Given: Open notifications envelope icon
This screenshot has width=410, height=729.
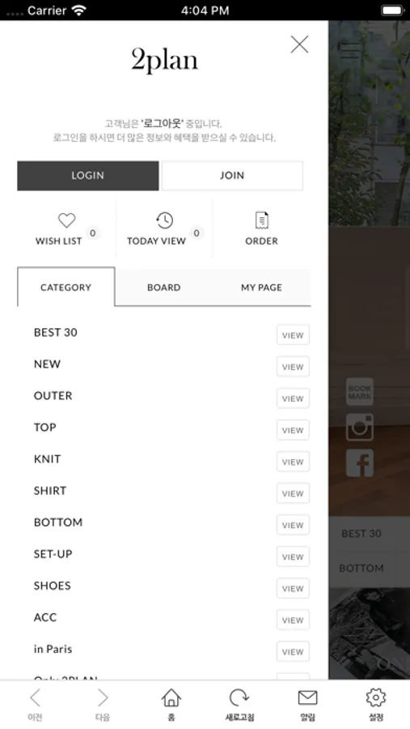Looking at the screenshot, I should [x=307, y=698].
